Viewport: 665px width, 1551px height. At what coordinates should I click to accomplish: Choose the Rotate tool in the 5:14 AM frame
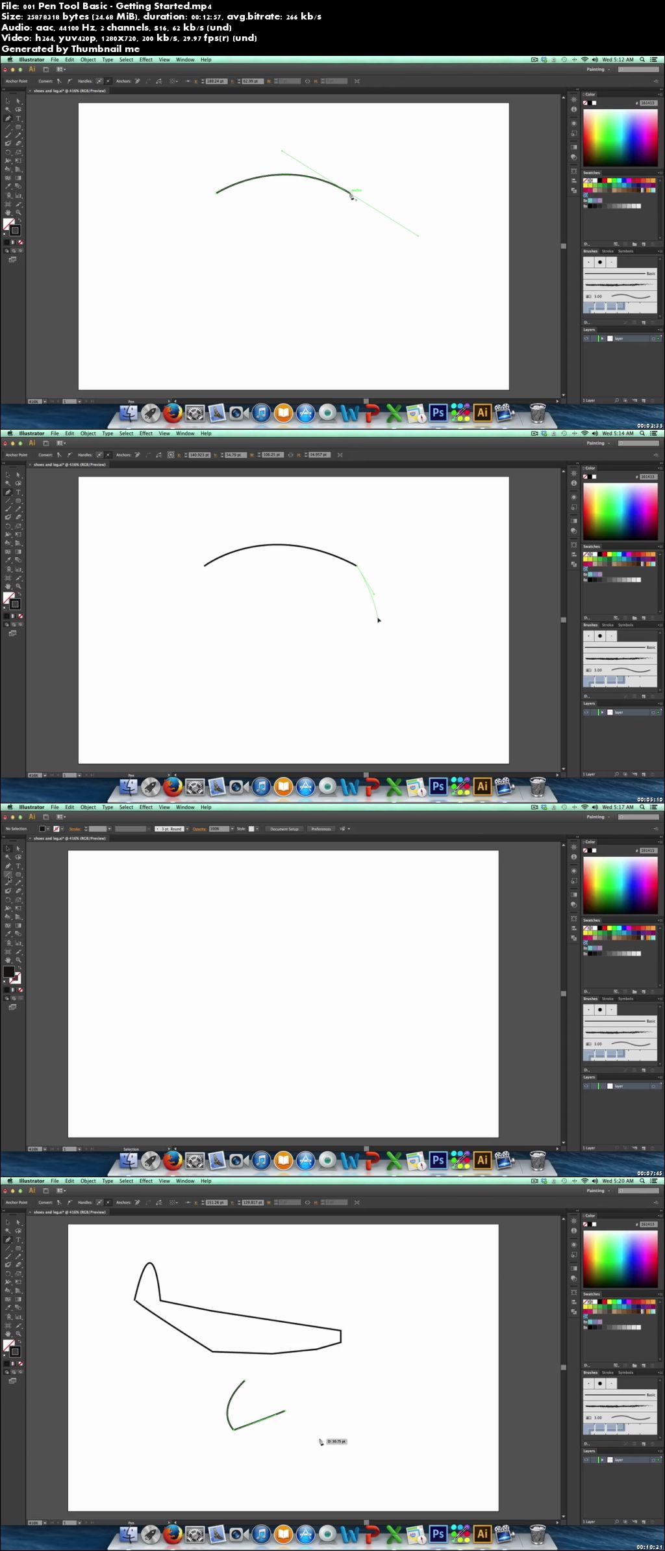click(8, 526)
